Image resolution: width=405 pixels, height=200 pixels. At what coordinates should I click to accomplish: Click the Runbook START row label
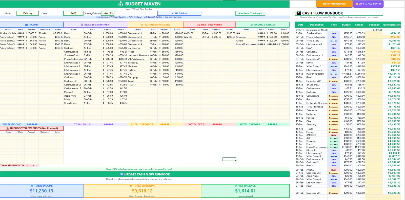click(x=300, y=30)
